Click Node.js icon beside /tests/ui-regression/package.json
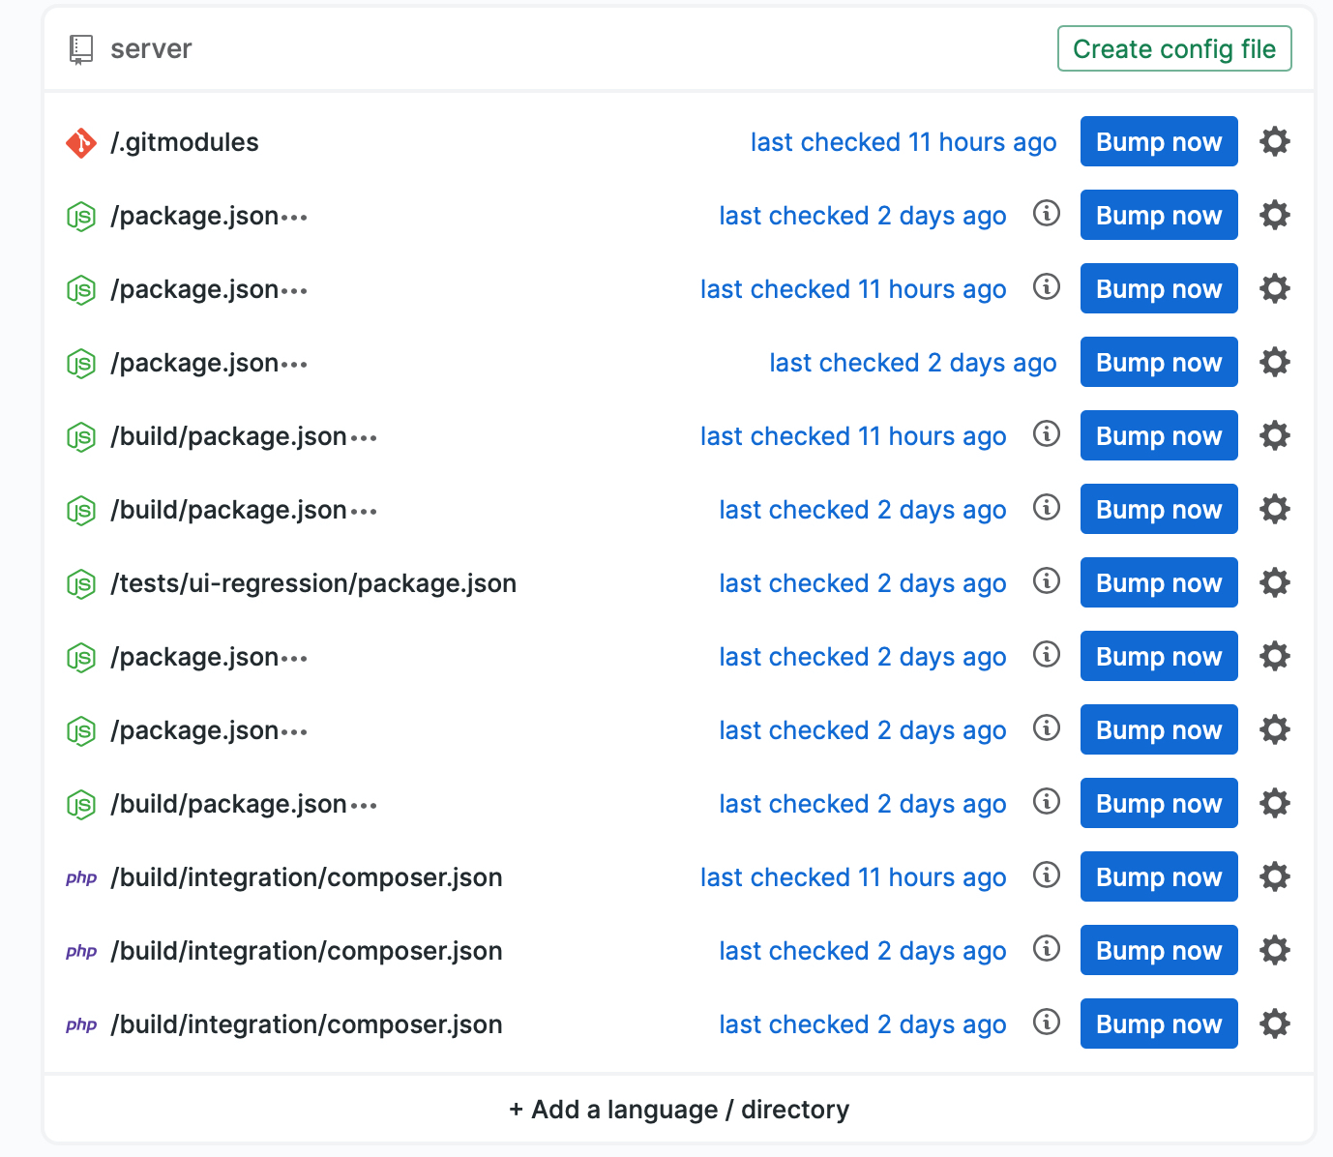1333x1157 pixels. pyautogui.click(x=81, y=583)
